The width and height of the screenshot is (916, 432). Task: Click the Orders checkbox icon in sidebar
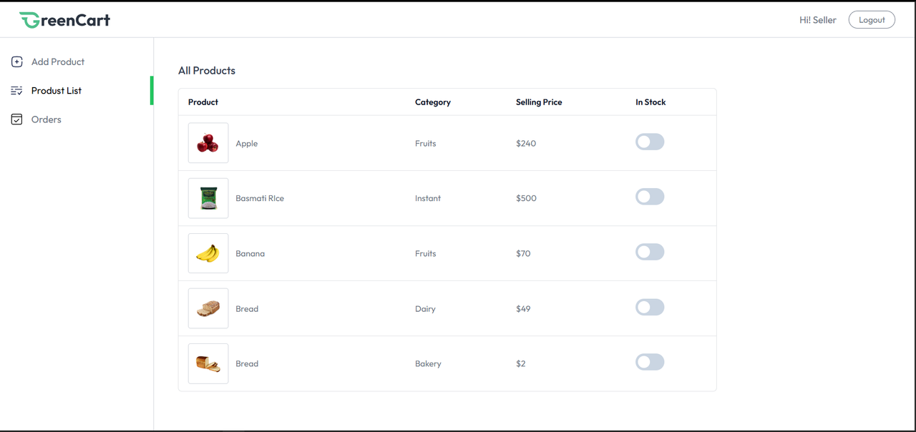coord(17,119)
